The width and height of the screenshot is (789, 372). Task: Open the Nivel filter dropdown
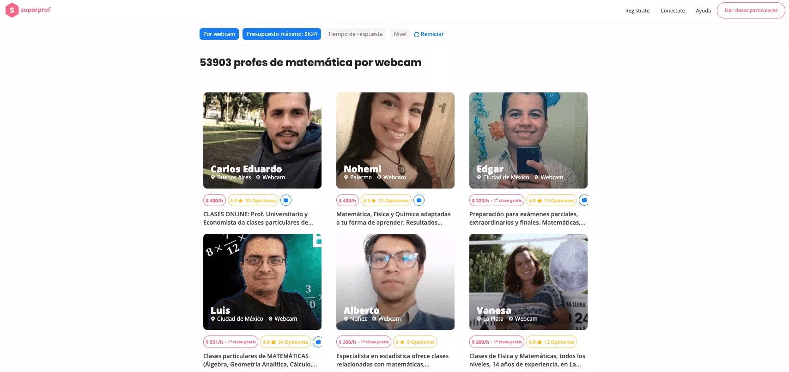click(400, 34)
